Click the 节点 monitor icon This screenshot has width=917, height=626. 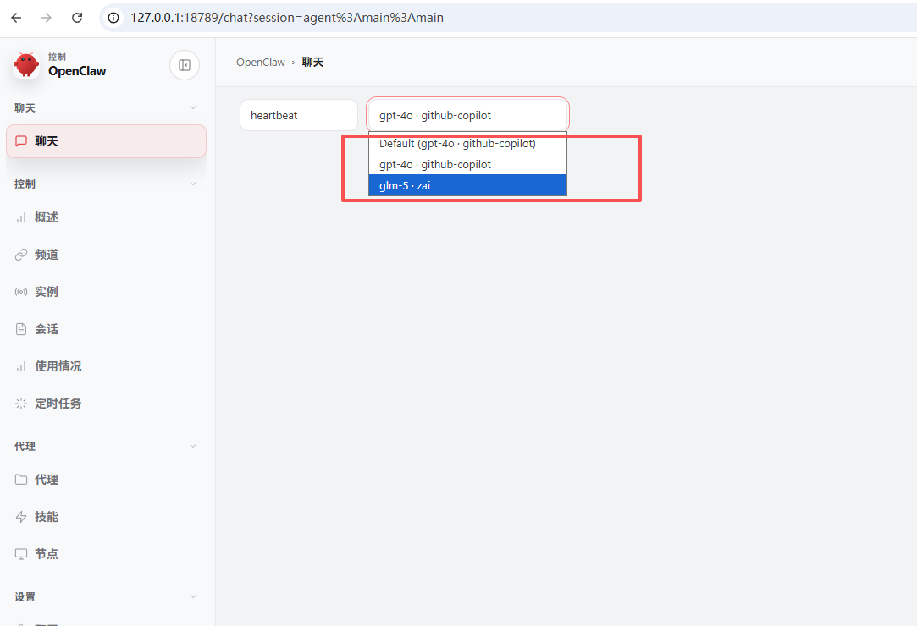point(21,554)
